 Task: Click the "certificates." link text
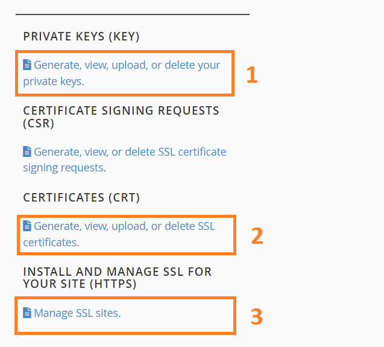tap(51, 243)
